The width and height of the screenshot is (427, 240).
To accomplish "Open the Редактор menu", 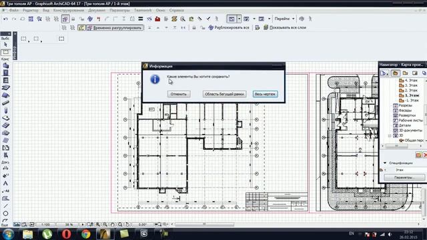I will pos(31,11).
